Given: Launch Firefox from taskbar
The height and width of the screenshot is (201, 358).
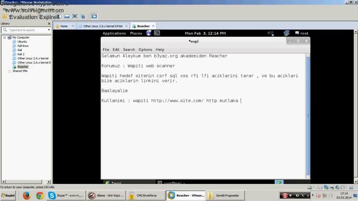Looking at the screenshot, I should coord(26,195).
